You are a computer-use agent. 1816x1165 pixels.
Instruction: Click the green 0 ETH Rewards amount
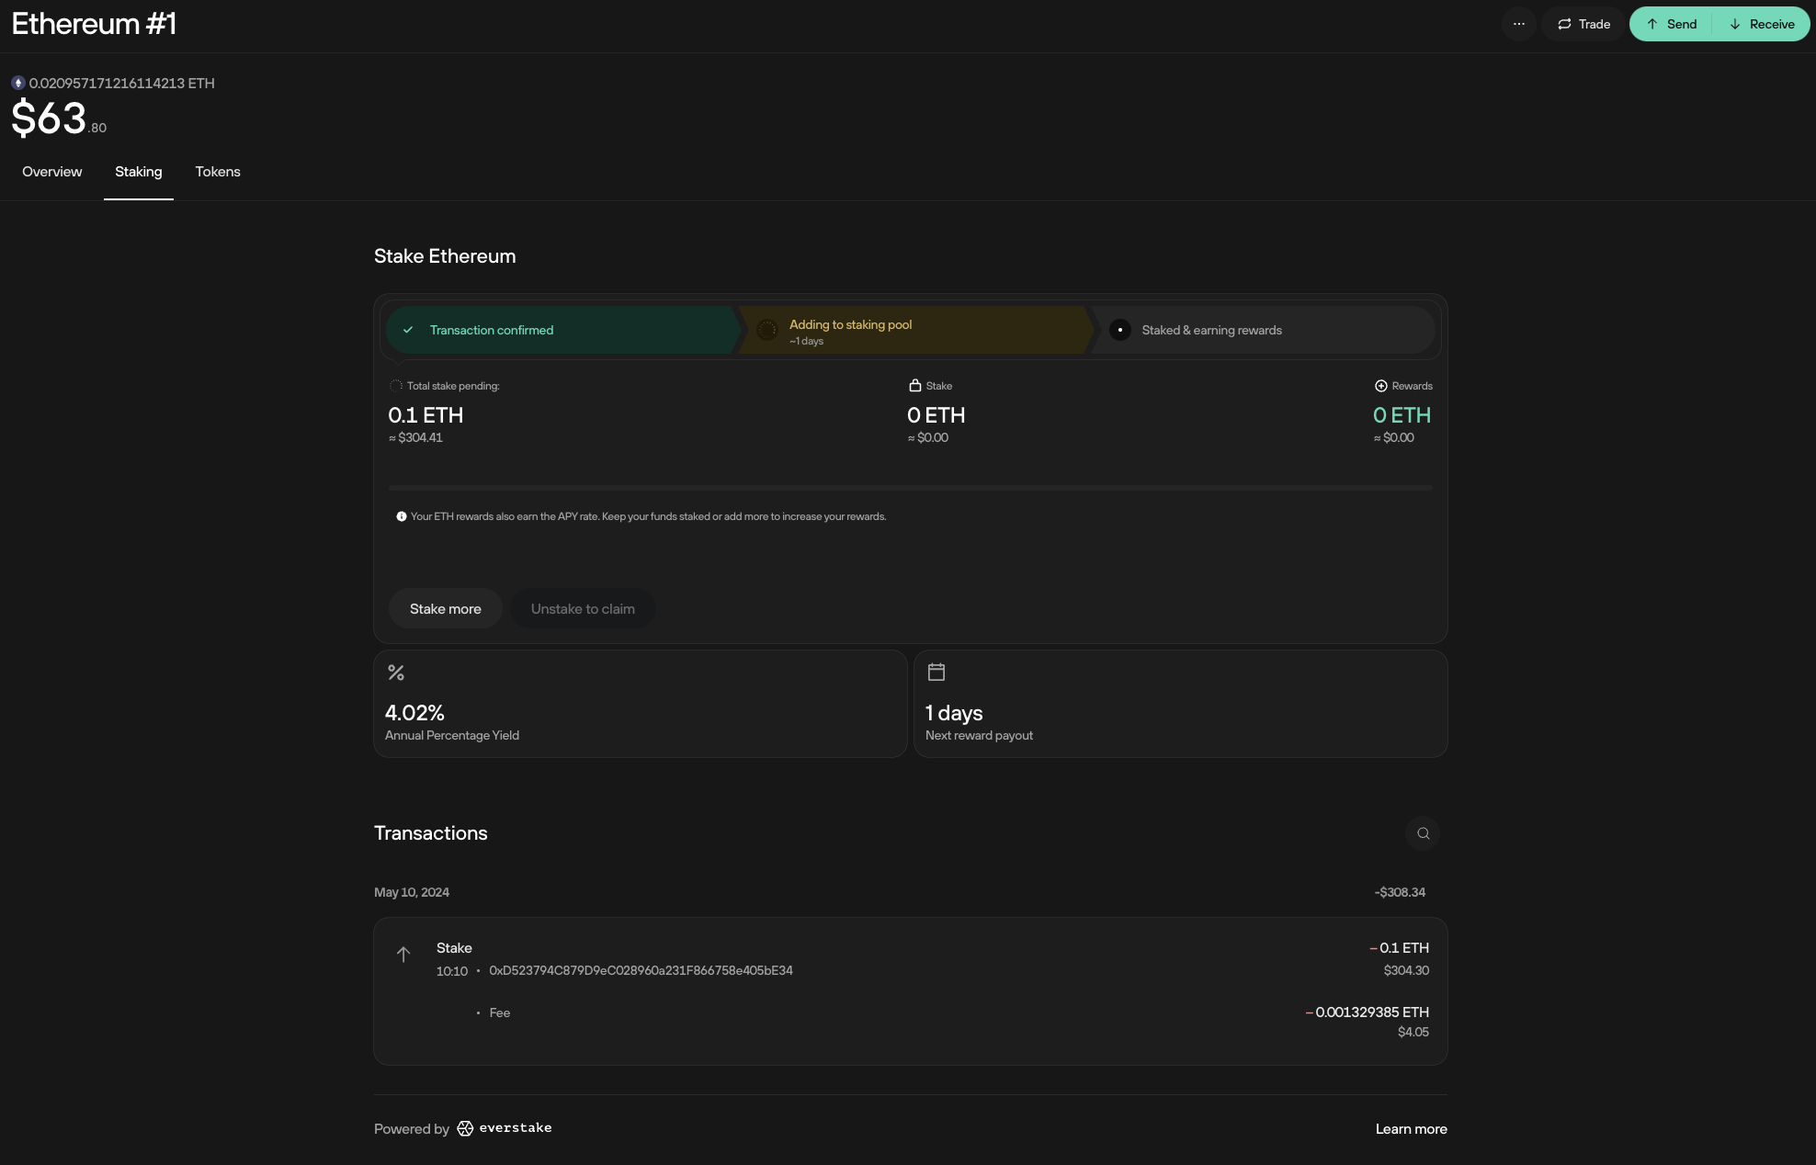tap(1402, 415)
